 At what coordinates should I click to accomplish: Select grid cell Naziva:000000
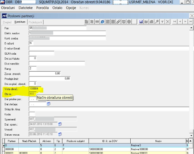click(x=158, y=149)
